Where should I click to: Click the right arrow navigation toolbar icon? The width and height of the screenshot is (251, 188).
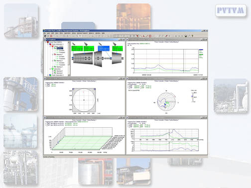134,36
